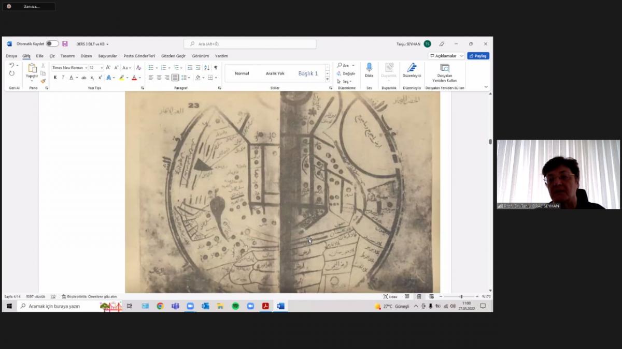Switch to the Çiz ribbon tab
Viewport: 622px width, 349px height.
[x=52, y=56]
